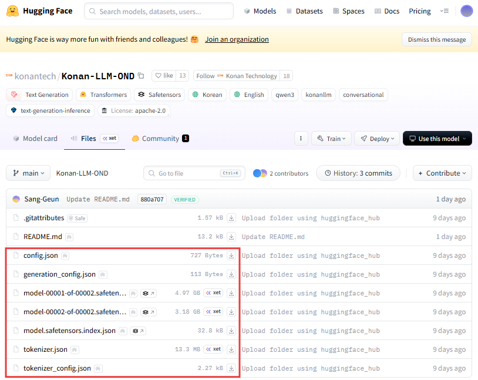Open the konantech organization link
This screenshot has width=478, height=380.
point(35,76)
